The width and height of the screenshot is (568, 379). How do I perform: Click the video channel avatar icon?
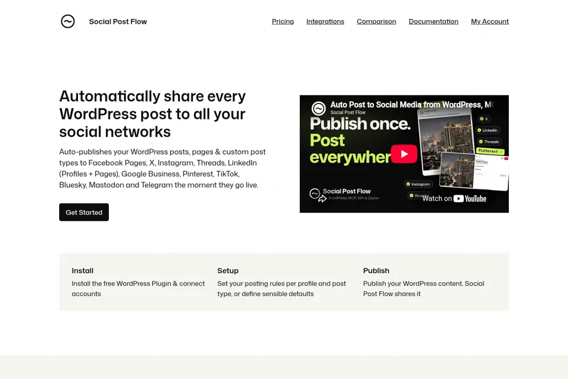tap(318, 108)
